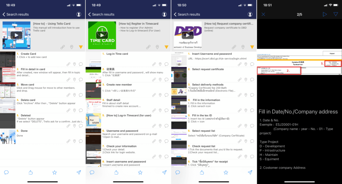This screenshot has height=184, width=342.
Task: Tap link icon on the Check your information row
Action: pos(154,156)
